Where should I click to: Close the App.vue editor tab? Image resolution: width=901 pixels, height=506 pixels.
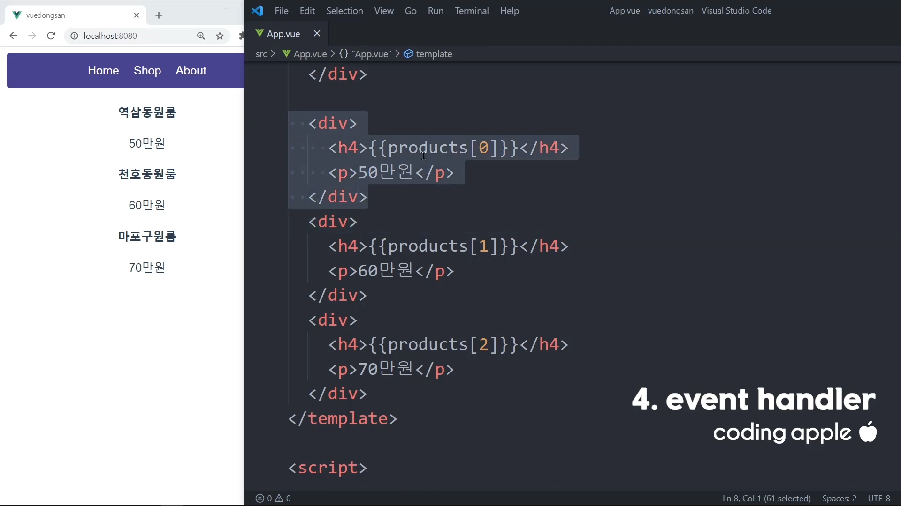317,33
